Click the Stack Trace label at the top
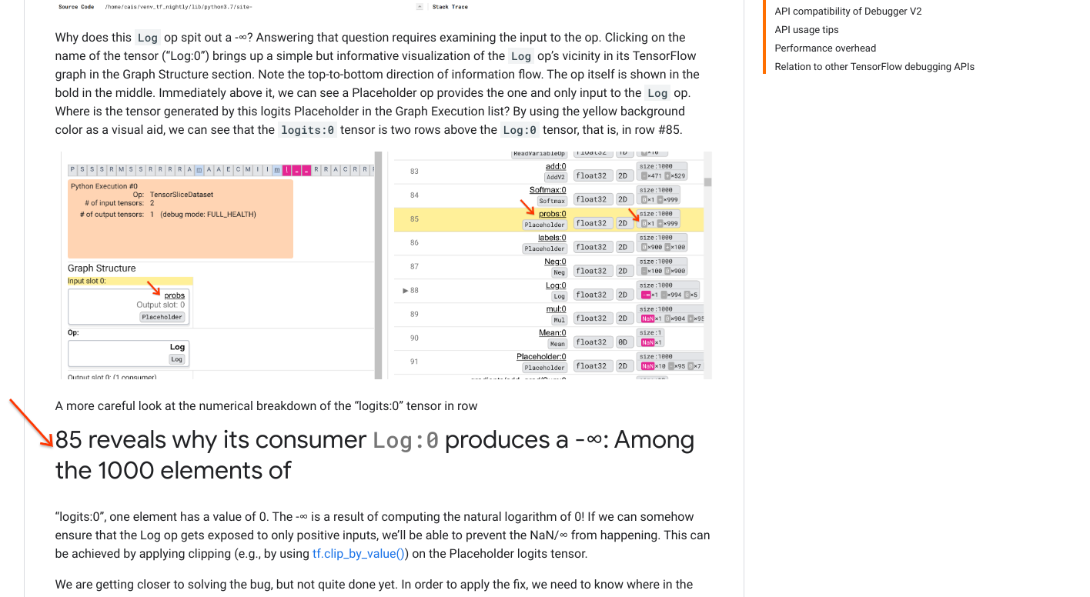1090x597 pixels. [450, 7]
